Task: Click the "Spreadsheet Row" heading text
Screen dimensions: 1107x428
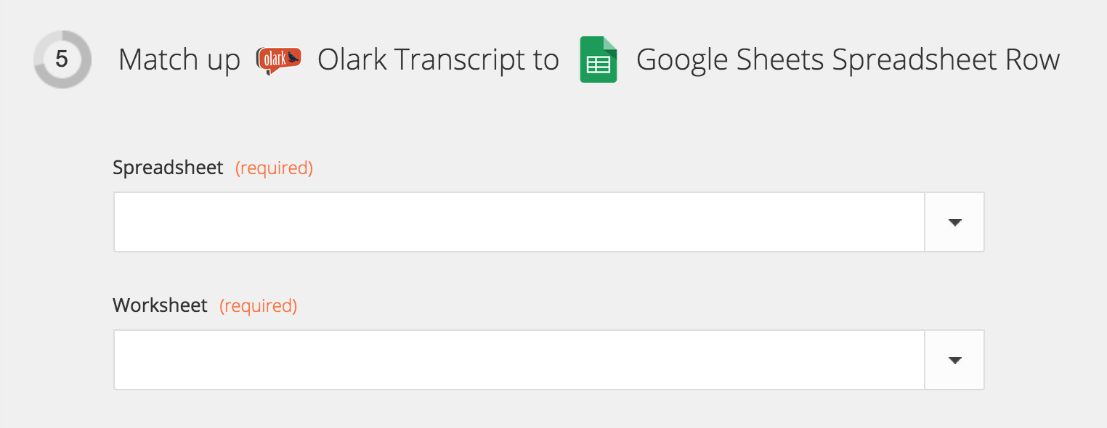Action: [946, 60]
